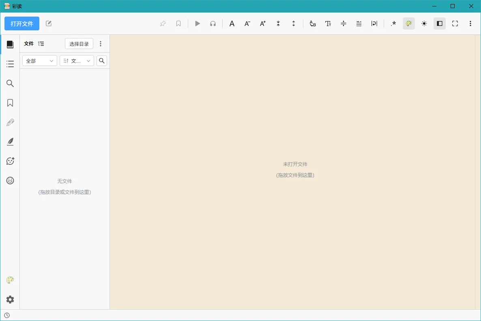Screen dimensions: 481x321
Task: Click the headphones listen icon
Action: click(x=213, y=23)
